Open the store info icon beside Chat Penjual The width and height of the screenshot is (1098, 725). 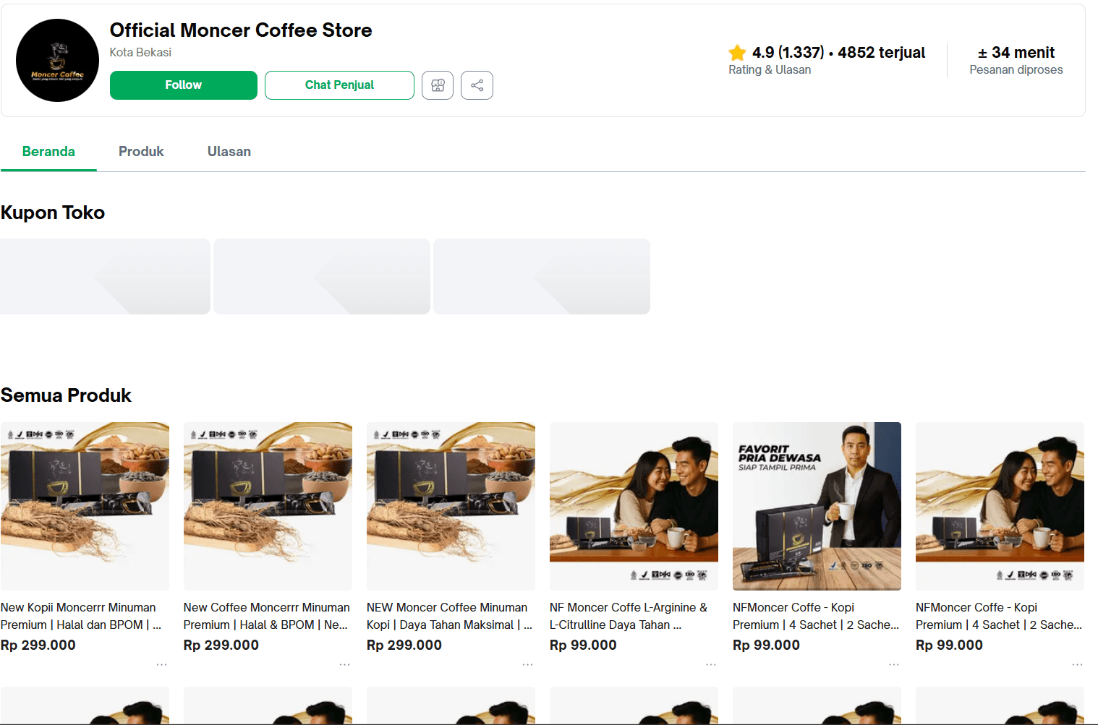click(x=438, y=85)
